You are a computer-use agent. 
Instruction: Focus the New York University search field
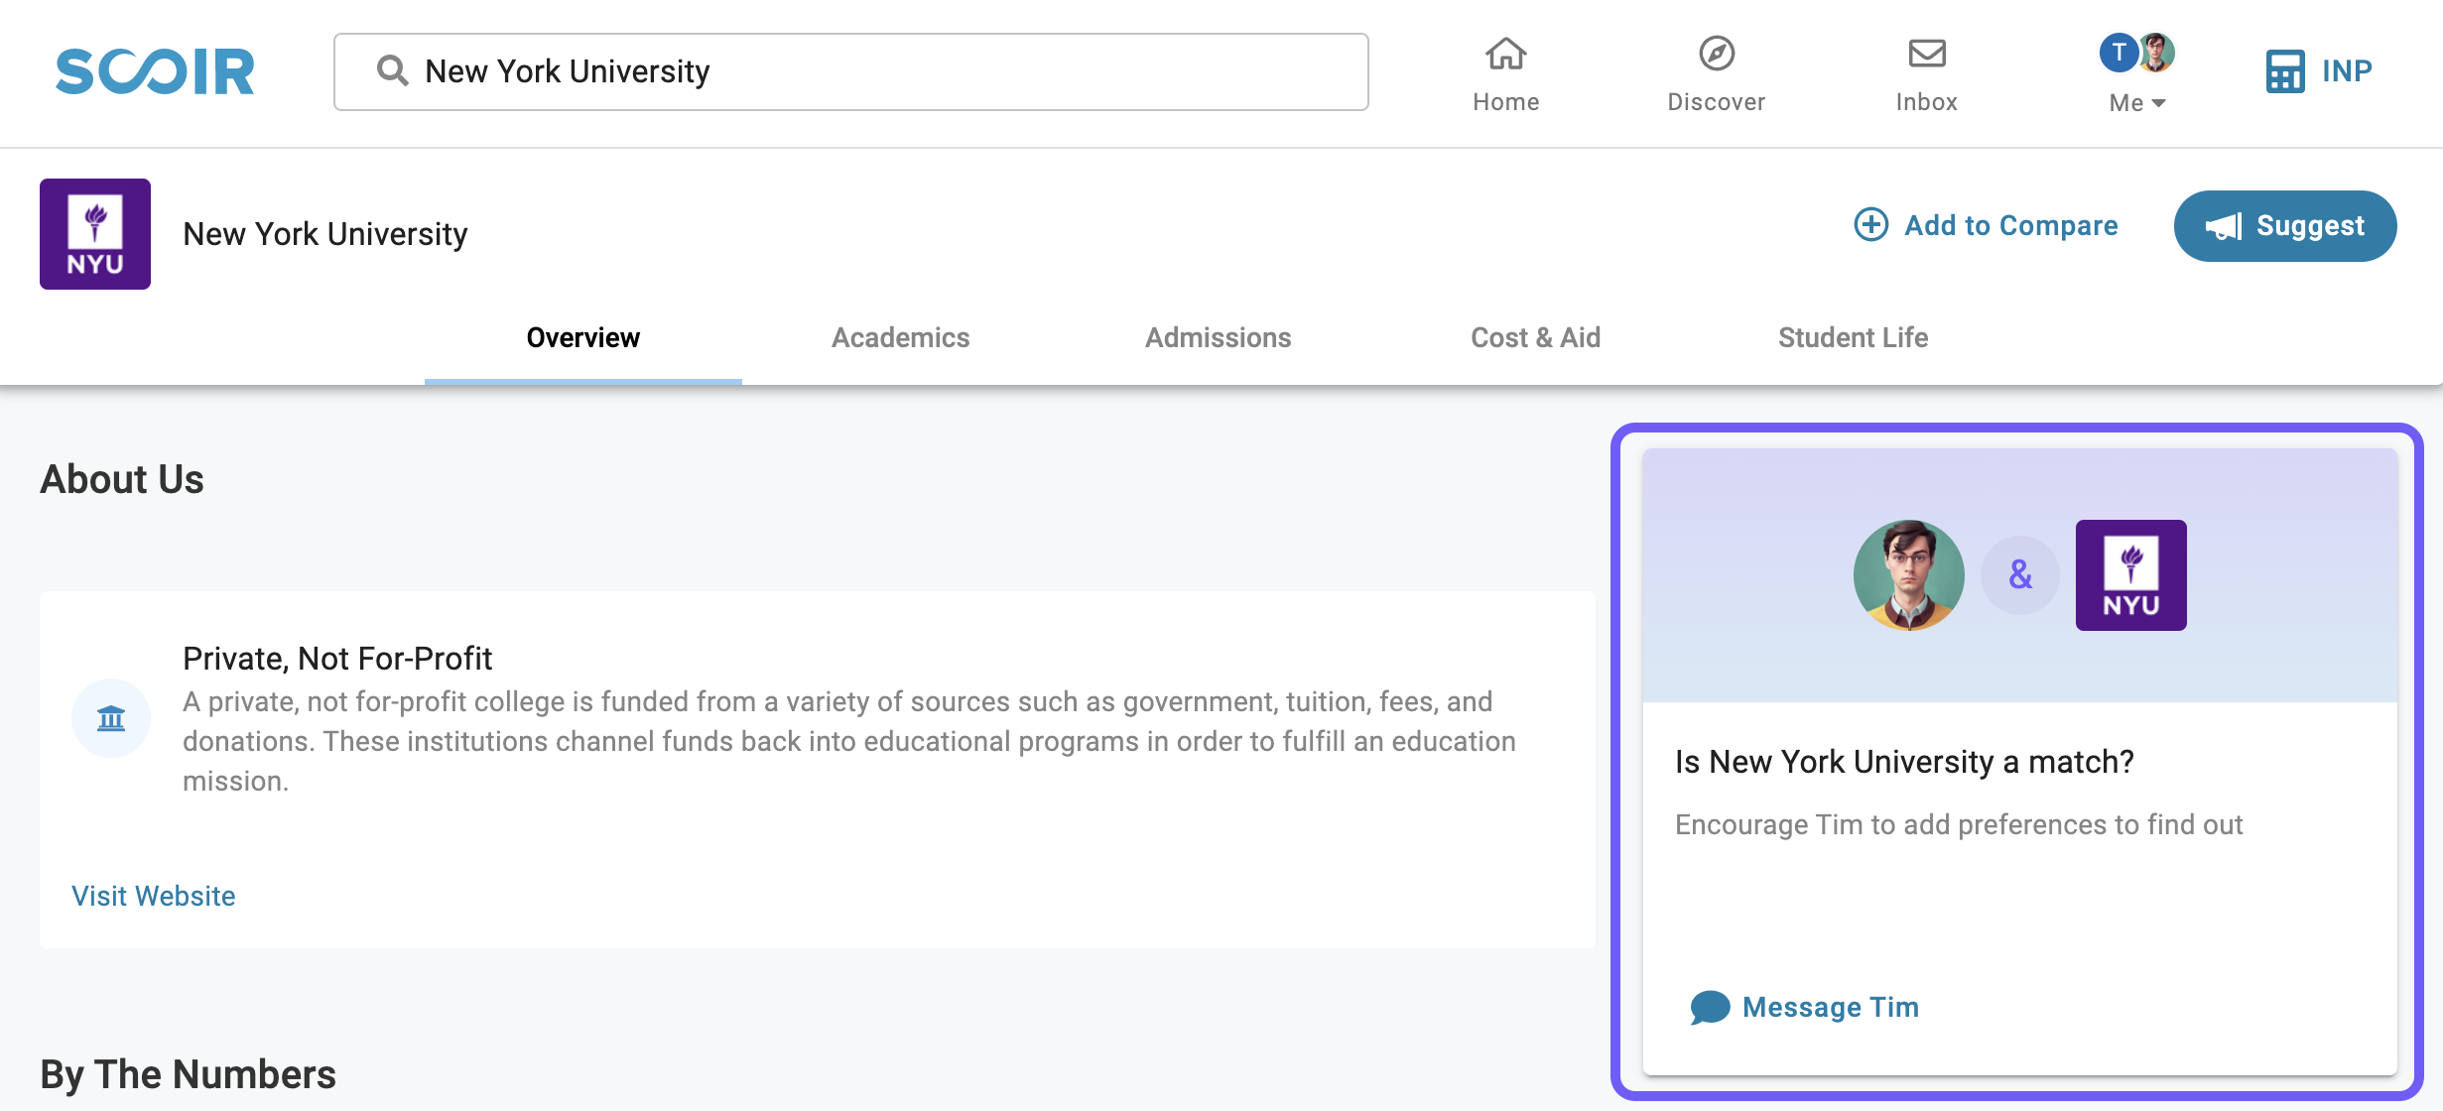[851, 71]
